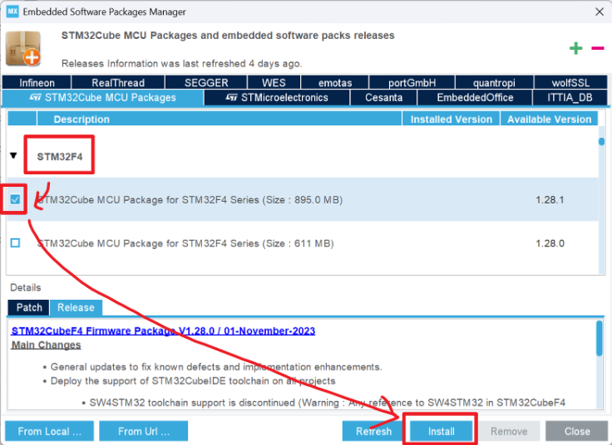Open the SEGGER vendor tab
Image resolution: width=612 pixels, height=445 pixels.
pyautogui.click(x=206, y=83)
